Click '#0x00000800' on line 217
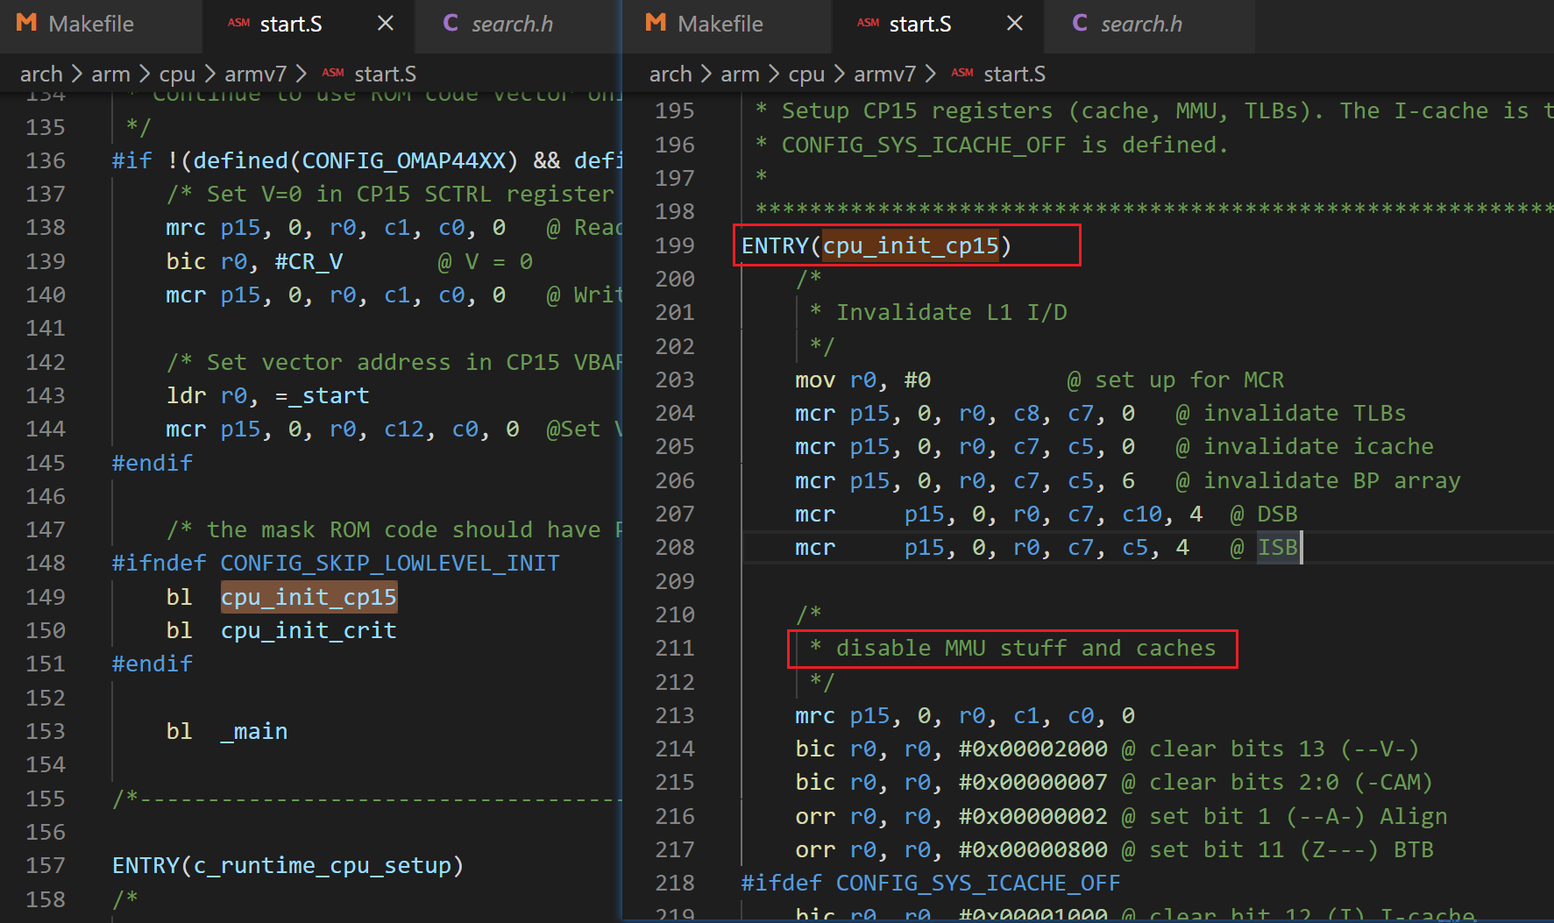The image size is (1554, 923). [x=1033, y=849]
